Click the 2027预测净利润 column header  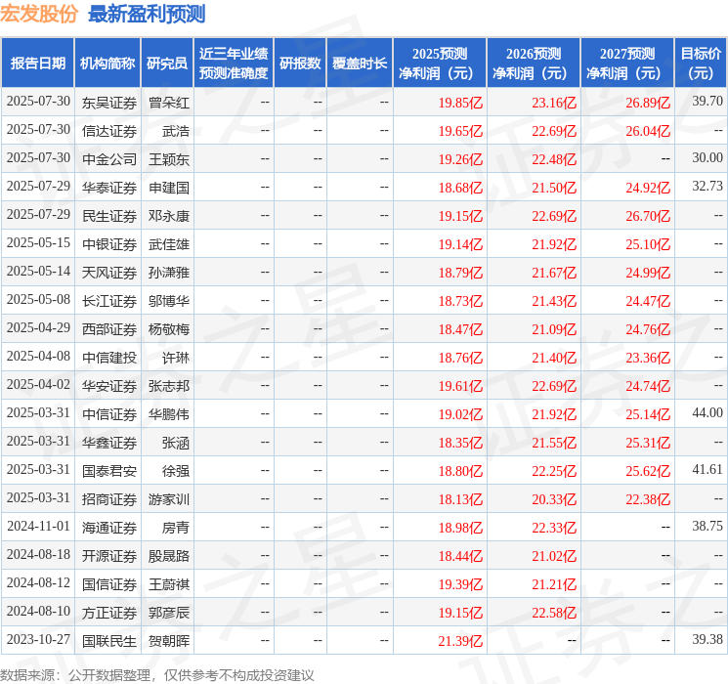tap(626, 64)
